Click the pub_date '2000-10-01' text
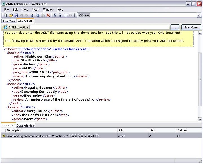 click(40, 72)
